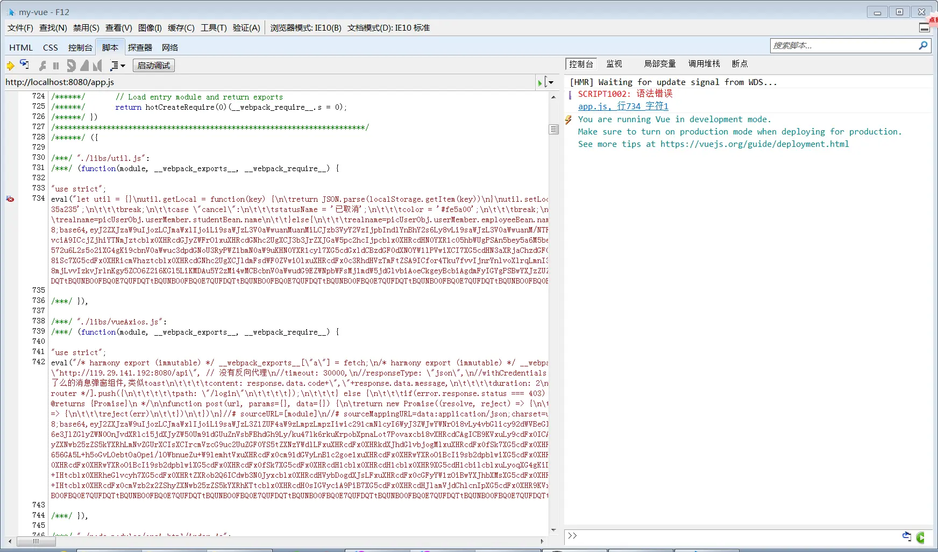The width and height of the screenshot is (938, 552).
Task: Click the horizontal scroll right arrow
Action: pyautogui.click(x=542, y=542)
